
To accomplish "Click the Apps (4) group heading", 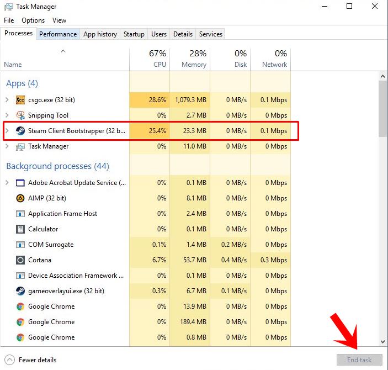I will tap(22, 83).
